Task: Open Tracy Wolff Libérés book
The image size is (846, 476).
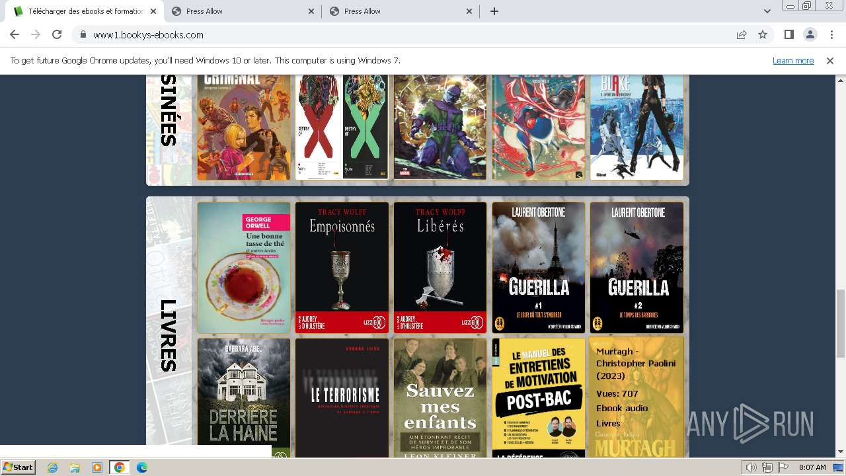Action: point(440,268)
